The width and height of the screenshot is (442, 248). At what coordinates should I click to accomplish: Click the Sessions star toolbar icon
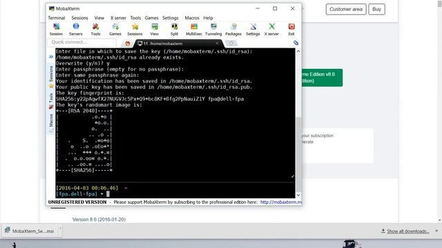point(135,29)
